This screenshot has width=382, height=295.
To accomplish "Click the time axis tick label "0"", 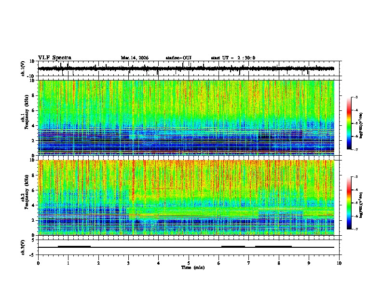I will coord(38,263).
